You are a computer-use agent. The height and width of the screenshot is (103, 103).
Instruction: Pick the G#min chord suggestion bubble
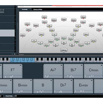click(51, 41)
